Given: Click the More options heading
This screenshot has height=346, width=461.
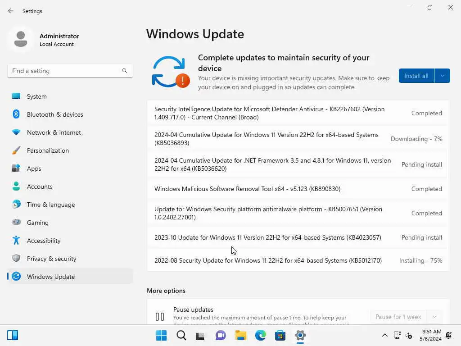Looking at the screenshot, I should 166,291.
